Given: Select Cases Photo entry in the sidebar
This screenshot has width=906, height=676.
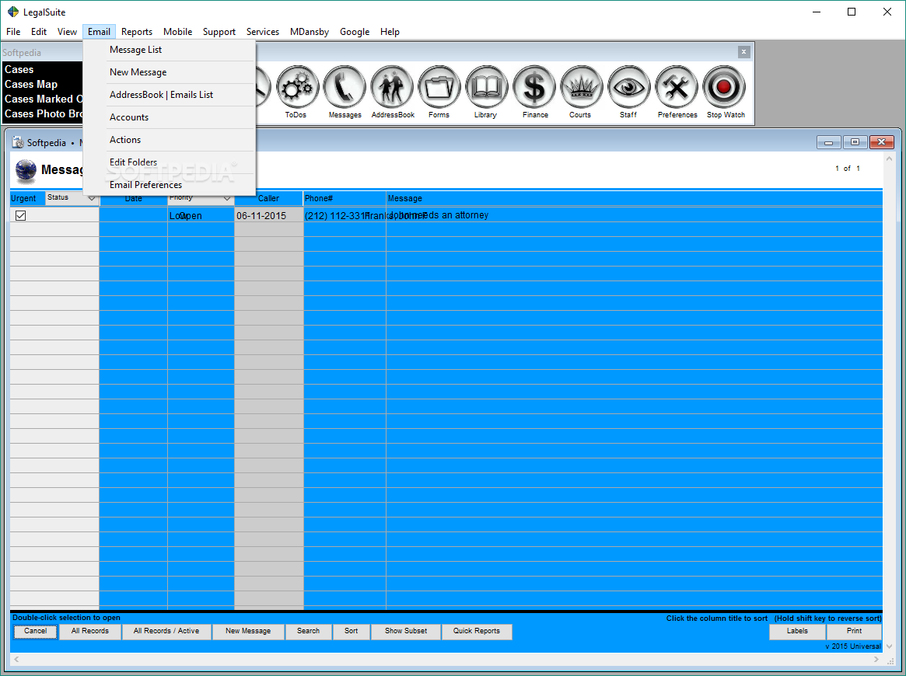Looking at the screenshot, I should coord(43,114).
